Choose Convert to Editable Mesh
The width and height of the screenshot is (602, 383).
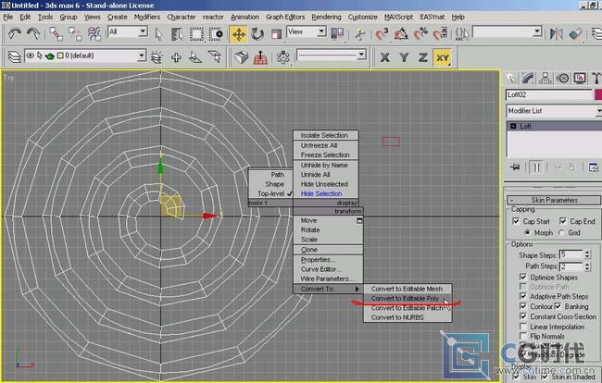click(408, 289)
